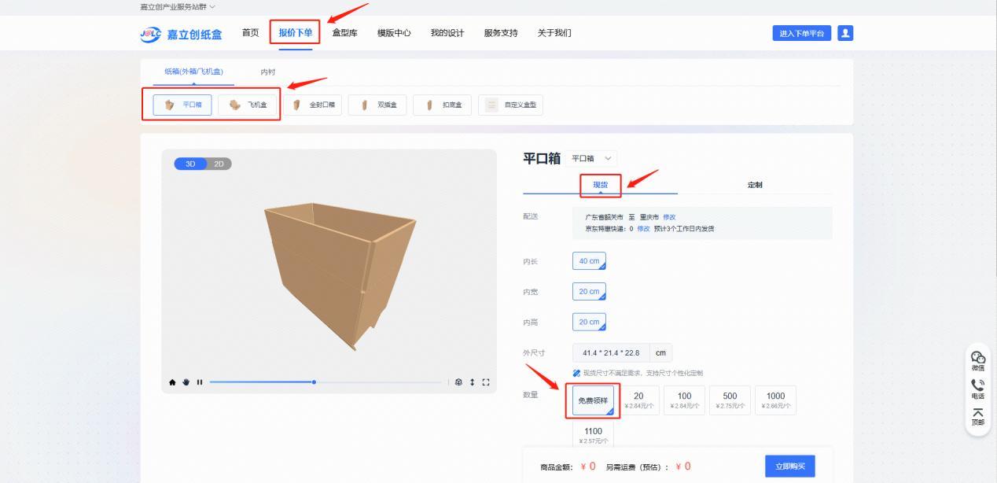Open the user account avatar icon
This screenshot has height=483, width=997.
(845, 33)
